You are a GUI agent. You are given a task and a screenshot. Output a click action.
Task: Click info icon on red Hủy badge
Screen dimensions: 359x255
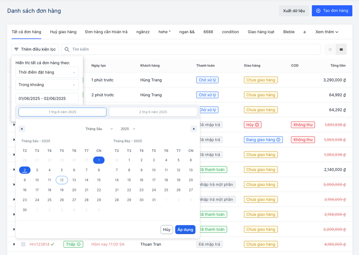point(257,125)
